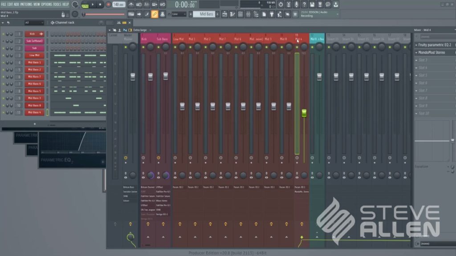Image resolution: width=456 pixels, height=256 pixels.
Task: Click the add channel plus button
Action: tap(35, 124)
